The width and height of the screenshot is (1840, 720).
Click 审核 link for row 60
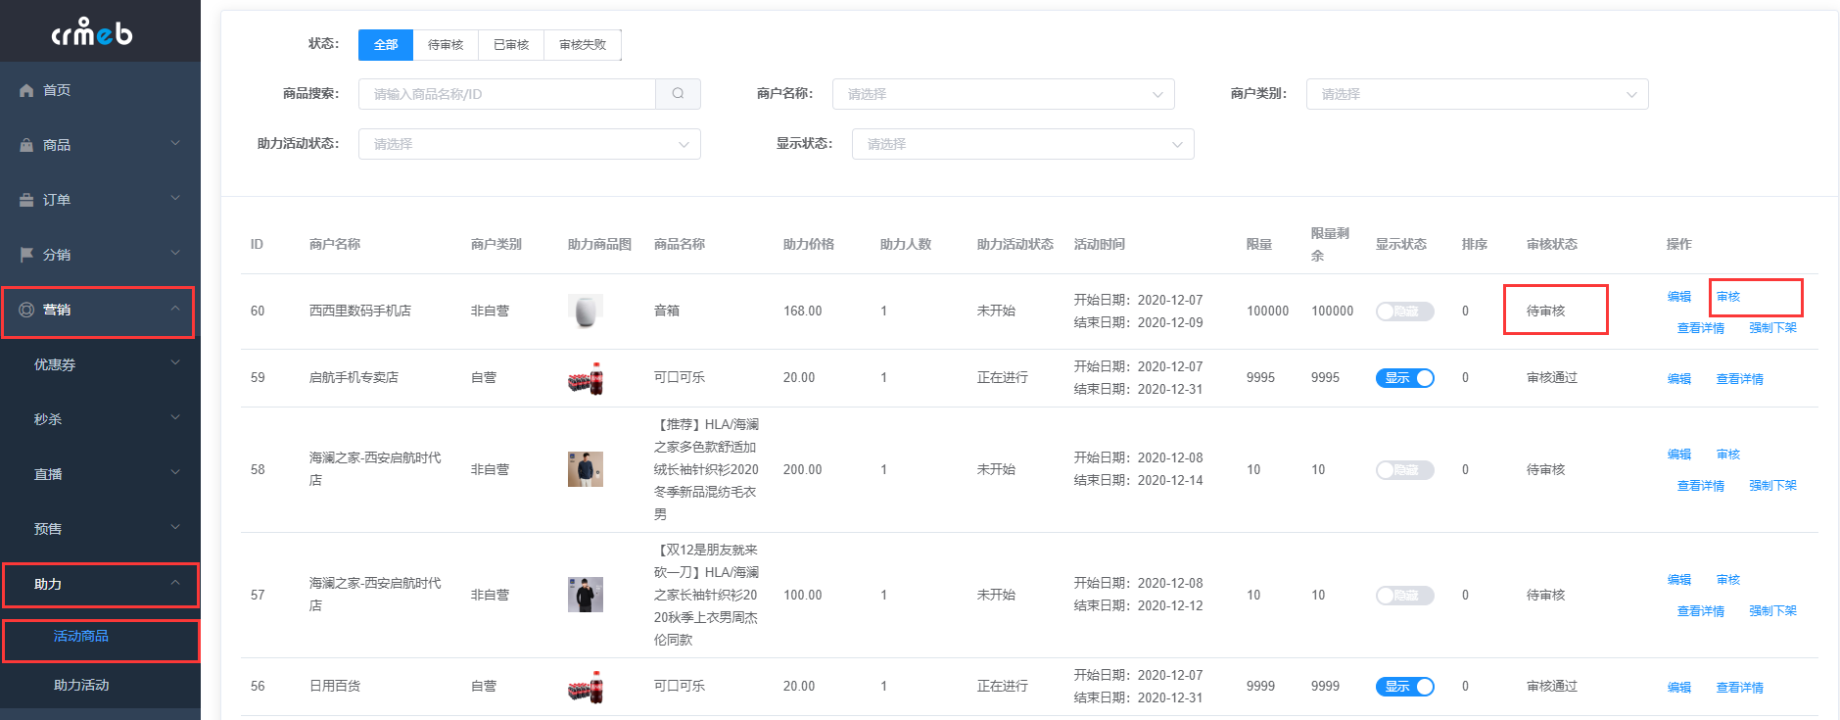tap(1728, 297)
